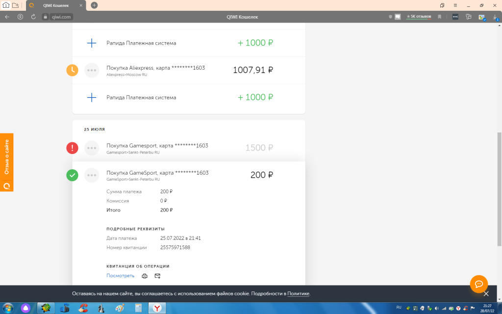
Task: Open the browser hamburger menu
Action: pyautogui.click(x=455, y=5)
